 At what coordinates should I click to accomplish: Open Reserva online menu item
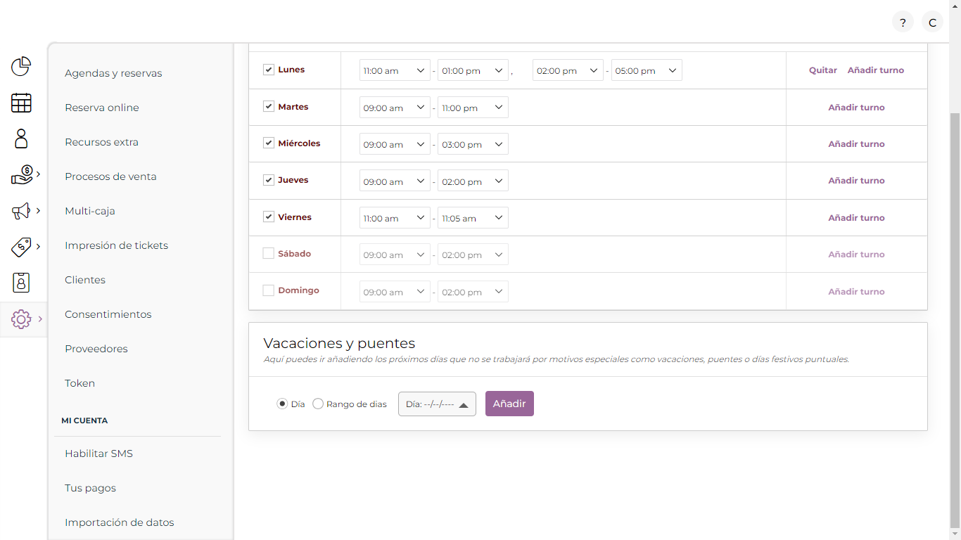[x=102, y=108]
